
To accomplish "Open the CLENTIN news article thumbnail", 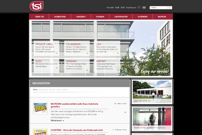I will coord(40,132).
